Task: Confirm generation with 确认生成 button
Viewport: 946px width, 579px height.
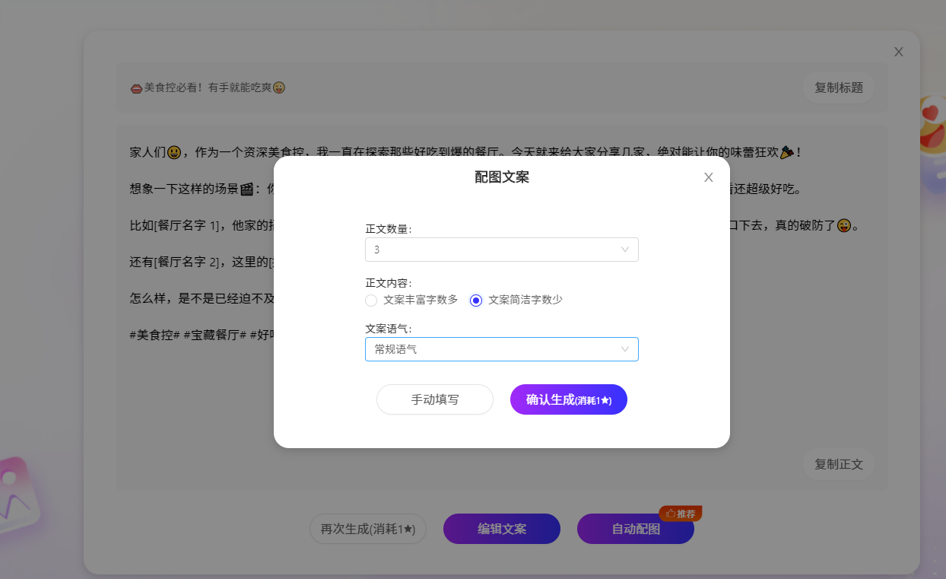Action: pyautogui.click(x=568, y=399)
